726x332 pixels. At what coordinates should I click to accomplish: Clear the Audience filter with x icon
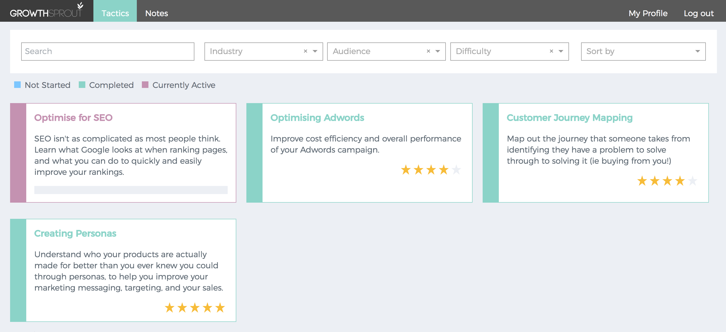tap(428, 51)
